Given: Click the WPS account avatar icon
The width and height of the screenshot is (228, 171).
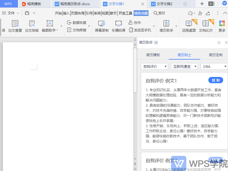Looking at the screenshot, I should (x=224, y=3).
